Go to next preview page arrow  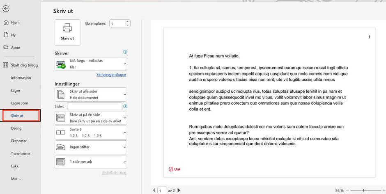(x=179, y=190)
